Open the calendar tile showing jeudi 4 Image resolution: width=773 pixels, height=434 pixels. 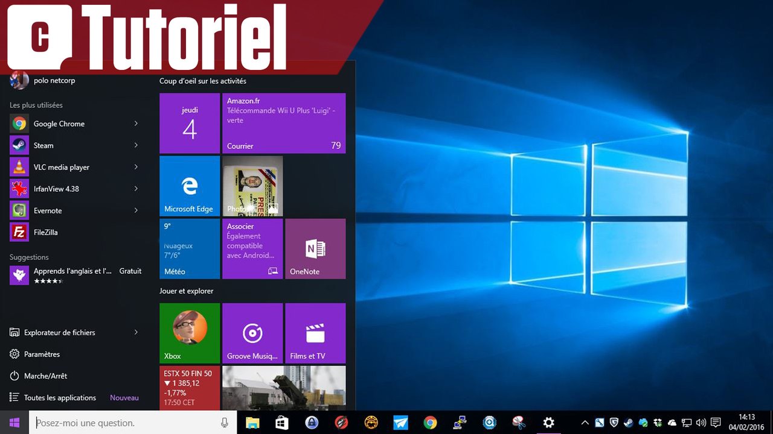190,124
